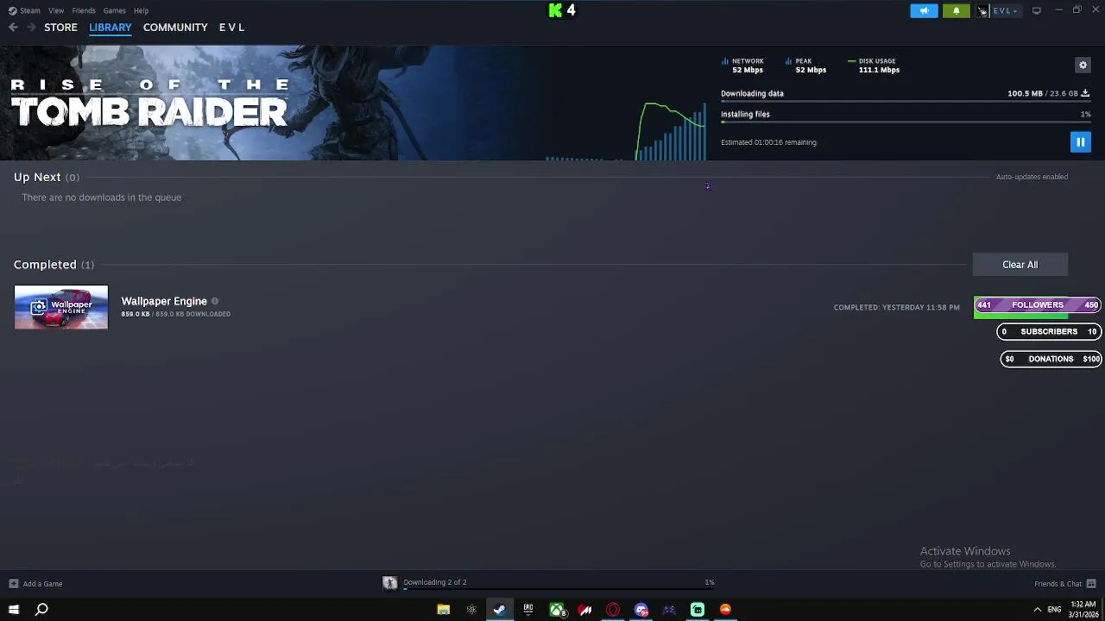Open the E V L profile tab
Image resolution: width=1105 pixels, height=621 pixels.
click(x=231, y=28)
